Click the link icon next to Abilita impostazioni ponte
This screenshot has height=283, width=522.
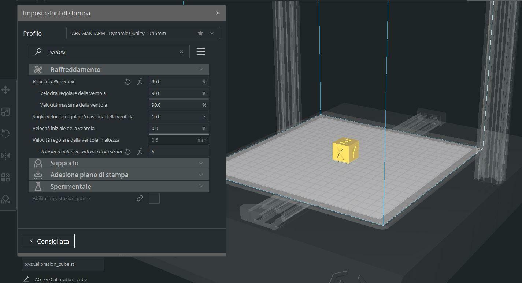coord(140,199)
